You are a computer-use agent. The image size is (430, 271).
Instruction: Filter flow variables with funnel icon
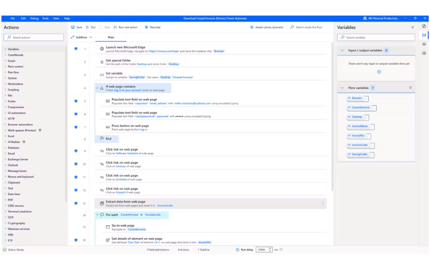click(x=410, y=88)
